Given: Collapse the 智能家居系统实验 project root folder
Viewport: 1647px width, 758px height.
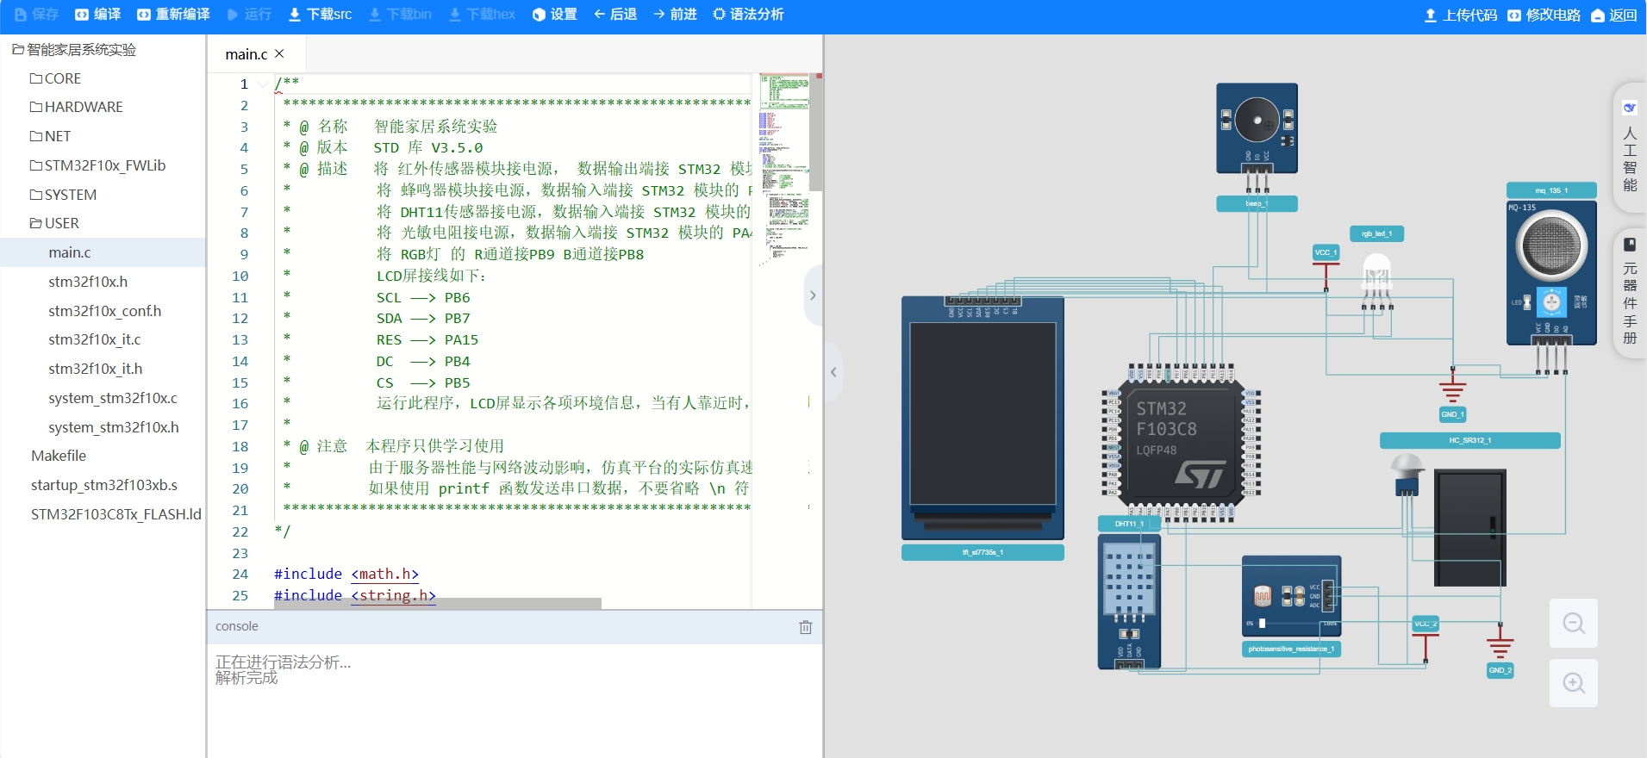Looking at the screenshot, I should coord(74,50).
